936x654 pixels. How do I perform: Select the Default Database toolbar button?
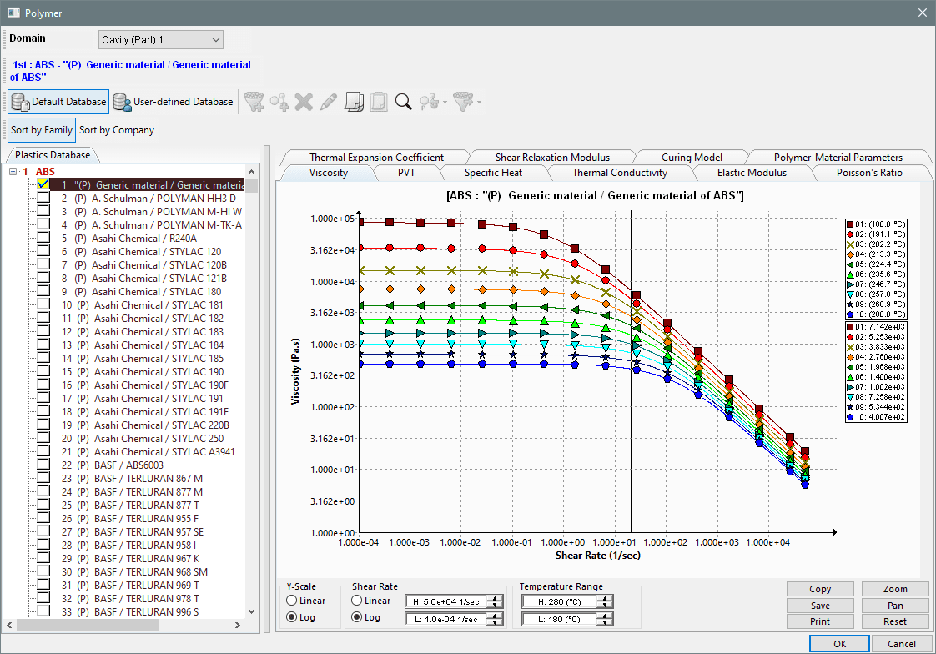click(58, 102)
